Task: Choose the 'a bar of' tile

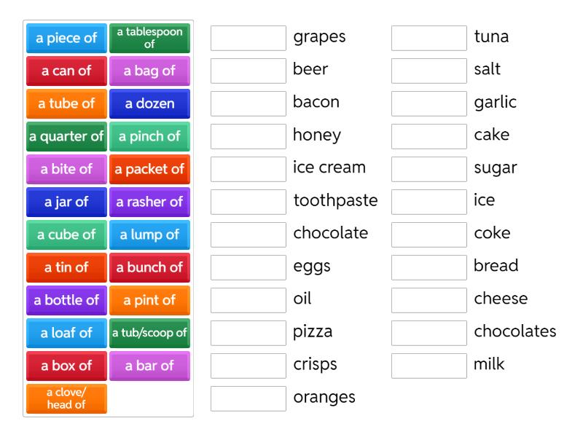Action: click(149, 366)
